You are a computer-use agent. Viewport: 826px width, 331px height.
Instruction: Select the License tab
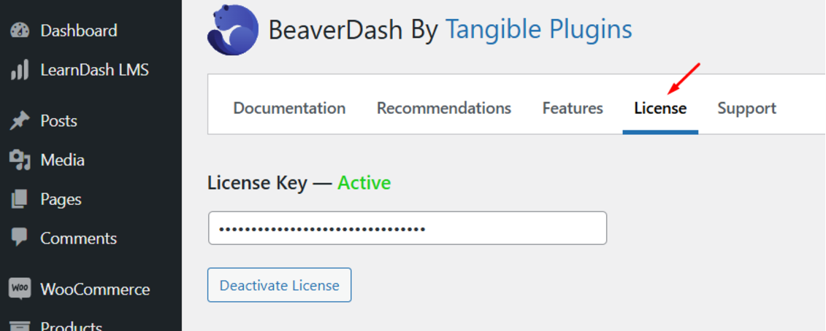(660, 109)
